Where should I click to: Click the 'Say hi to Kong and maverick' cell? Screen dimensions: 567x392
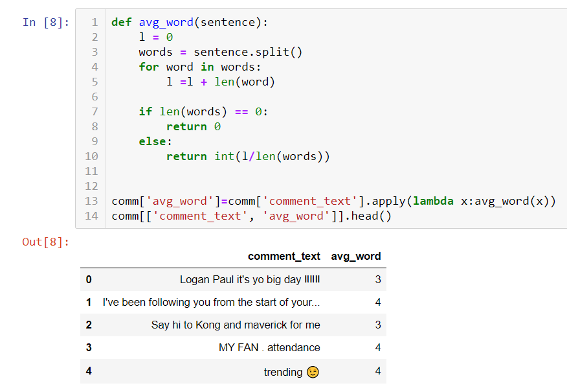(x=236, y=325)
